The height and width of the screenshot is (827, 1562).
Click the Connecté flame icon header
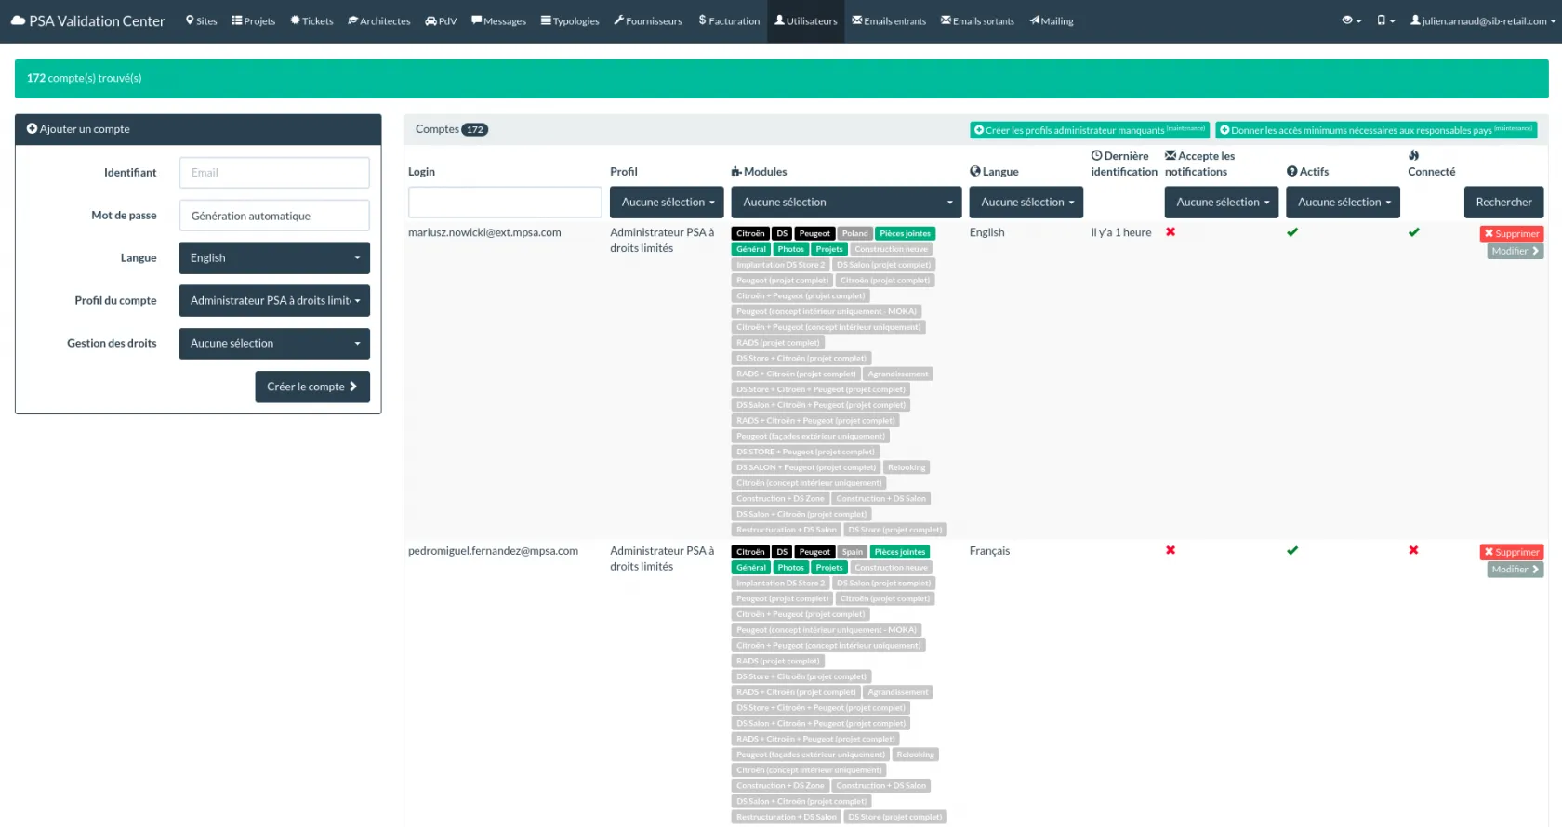(1413, 155)
